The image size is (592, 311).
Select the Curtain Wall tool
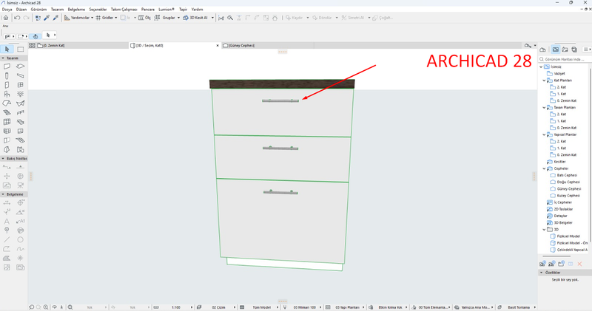pos(7,122)
